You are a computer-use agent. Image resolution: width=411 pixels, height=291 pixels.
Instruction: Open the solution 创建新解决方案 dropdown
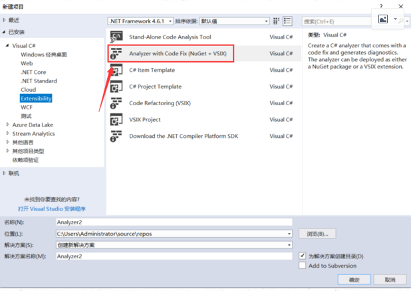[x=289, y=245]
